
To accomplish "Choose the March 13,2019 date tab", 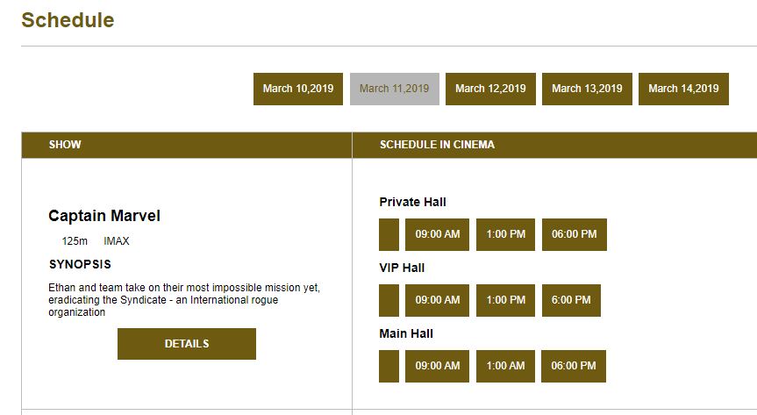I will tap(587, 89).
